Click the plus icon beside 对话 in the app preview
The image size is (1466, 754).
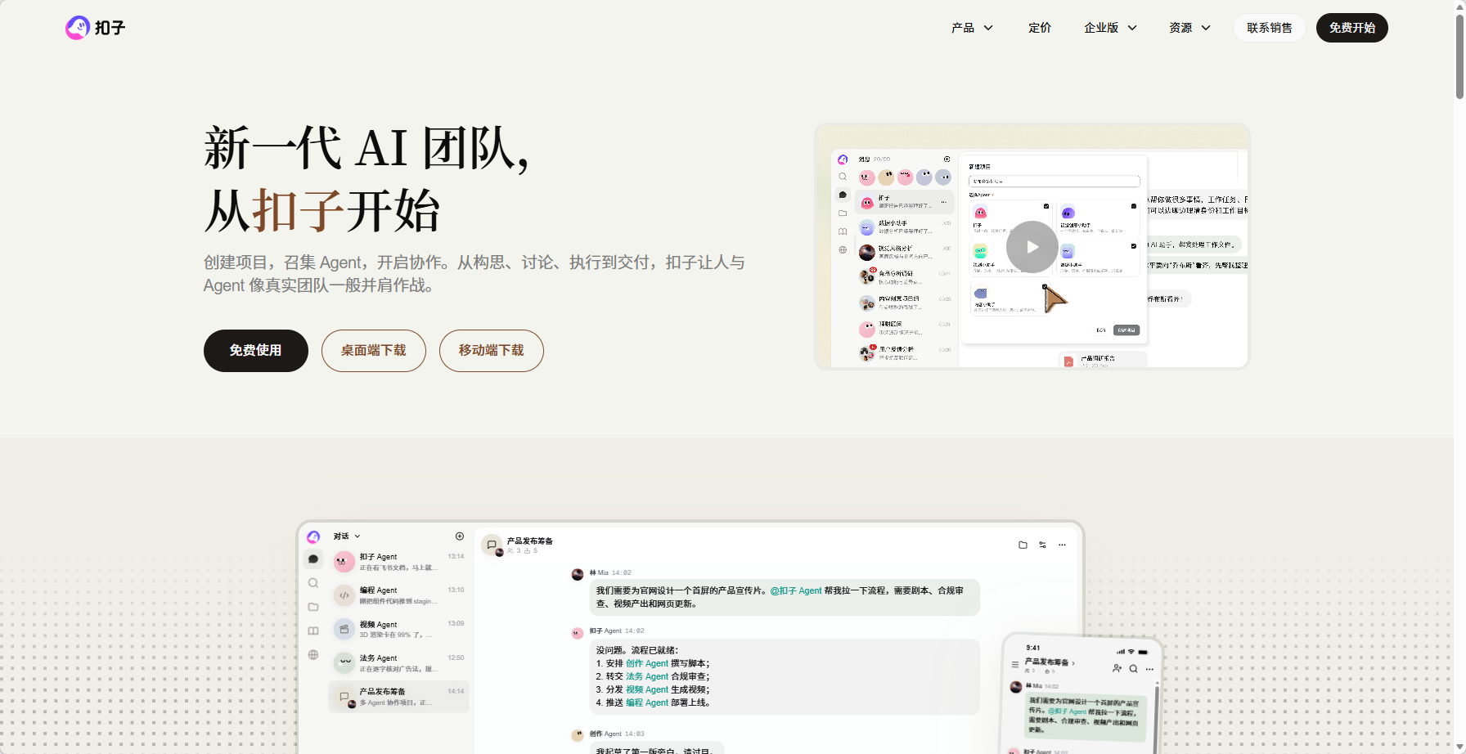460,536
